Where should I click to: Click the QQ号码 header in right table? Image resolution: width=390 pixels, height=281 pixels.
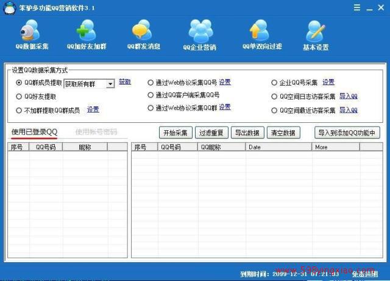[x=177, y=147]
